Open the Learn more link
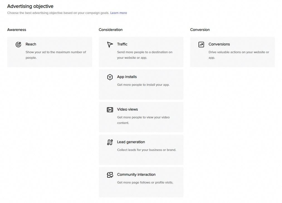Viewport: 282px width, 203px height. 119,13
